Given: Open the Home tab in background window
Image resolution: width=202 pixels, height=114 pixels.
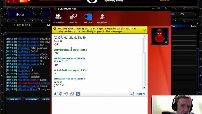Looking at the screenshot, I should (20, 14).
